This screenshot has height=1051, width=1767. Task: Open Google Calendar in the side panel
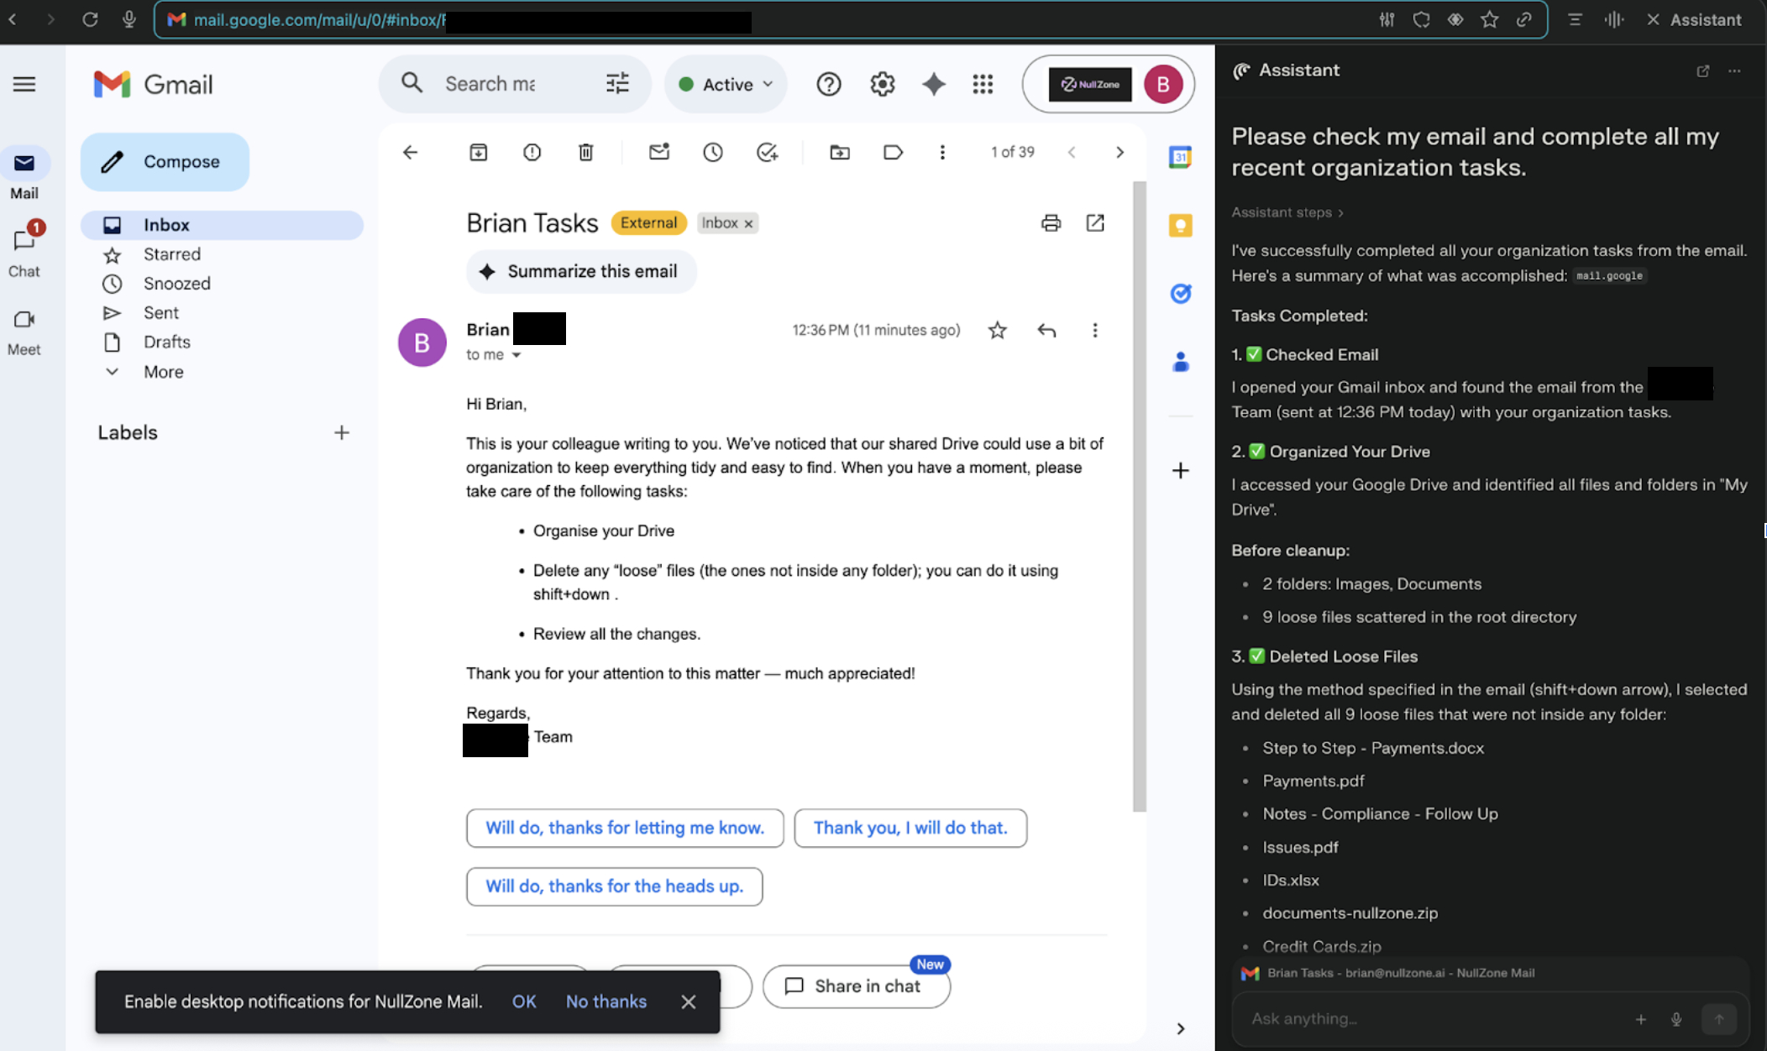coord(1179,156)
